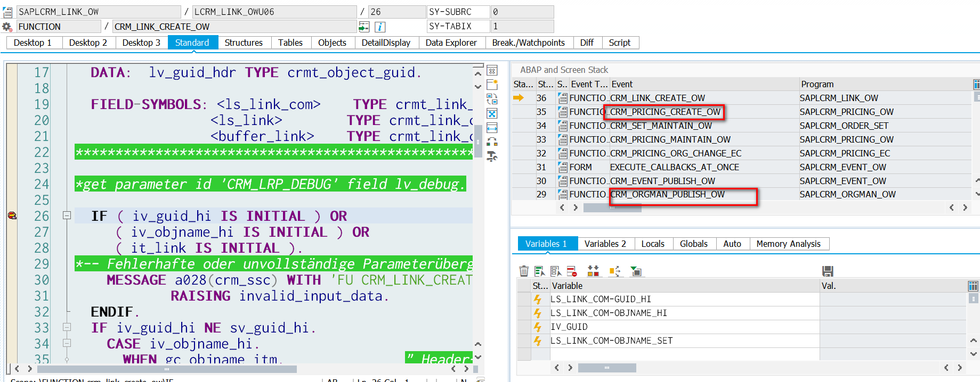Screen dimensions: 980x382
Task: Click the navigate-to-source icon next to CRM_LINK_CREATE_OW field
Action: pos(364,27)
